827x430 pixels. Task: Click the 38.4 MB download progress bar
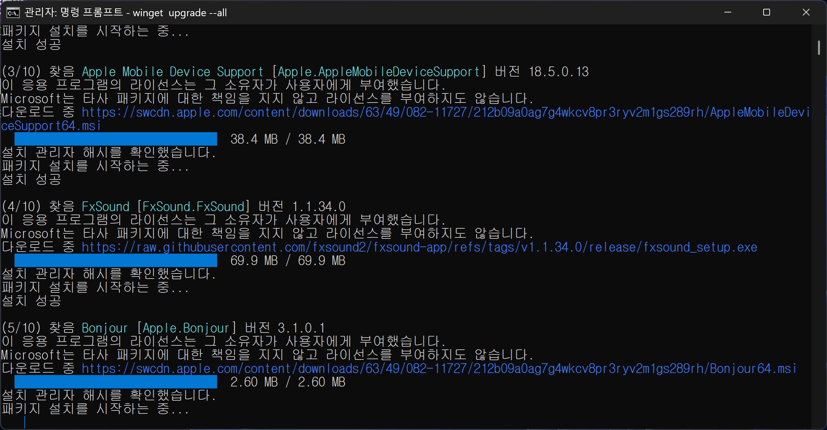[115, 139]
